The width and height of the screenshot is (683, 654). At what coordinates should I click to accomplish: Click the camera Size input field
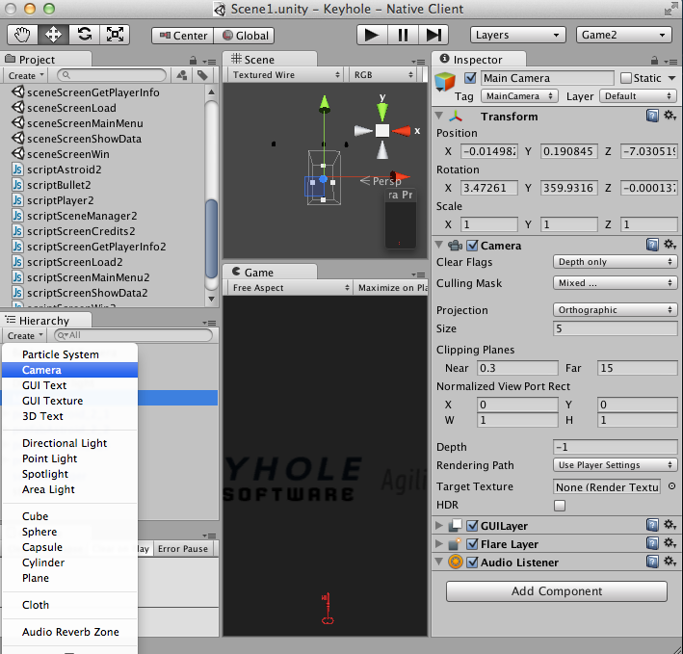pyautogui.click(x=615, y=328)
